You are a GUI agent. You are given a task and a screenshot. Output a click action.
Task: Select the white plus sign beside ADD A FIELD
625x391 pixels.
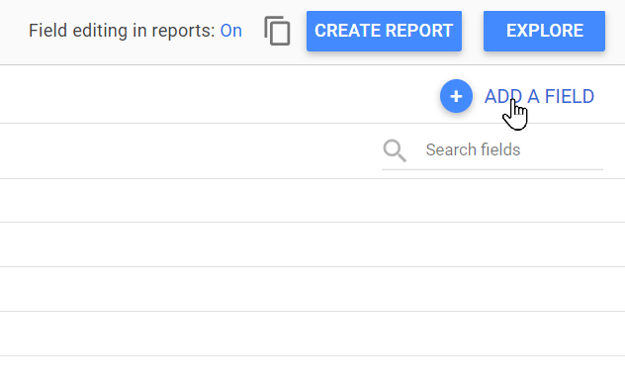coord(456,96)
